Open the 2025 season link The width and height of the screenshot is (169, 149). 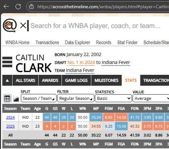pos(10,126)
